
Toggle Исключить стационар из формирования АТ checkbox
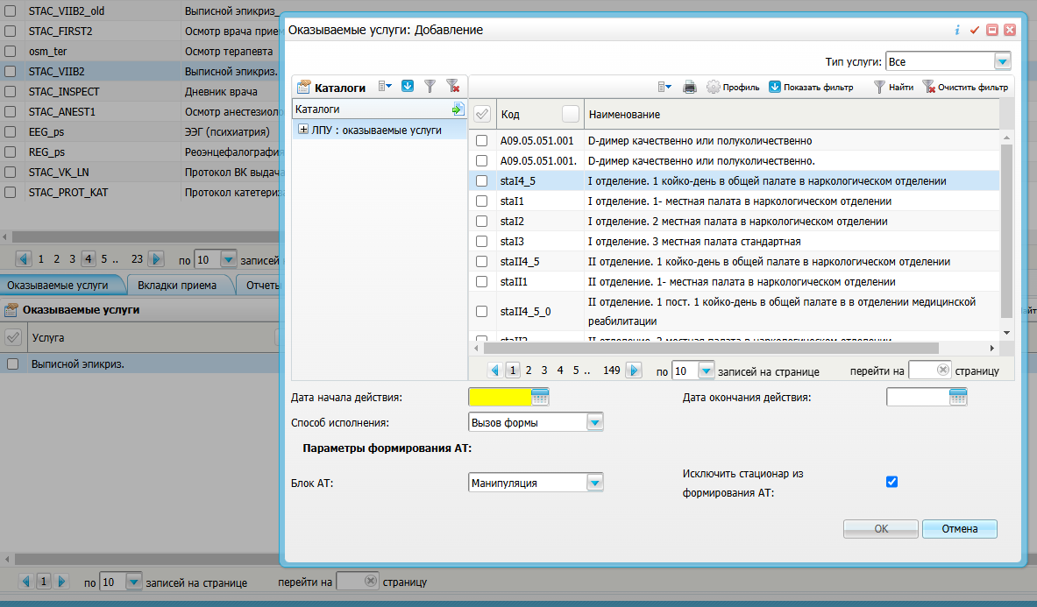click(x=892, y=482)
